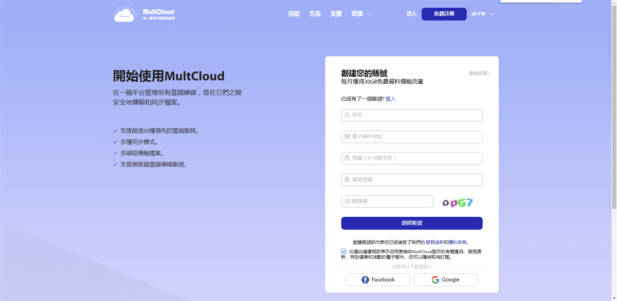Focus the 姓名 name input field

pos(412,115)
